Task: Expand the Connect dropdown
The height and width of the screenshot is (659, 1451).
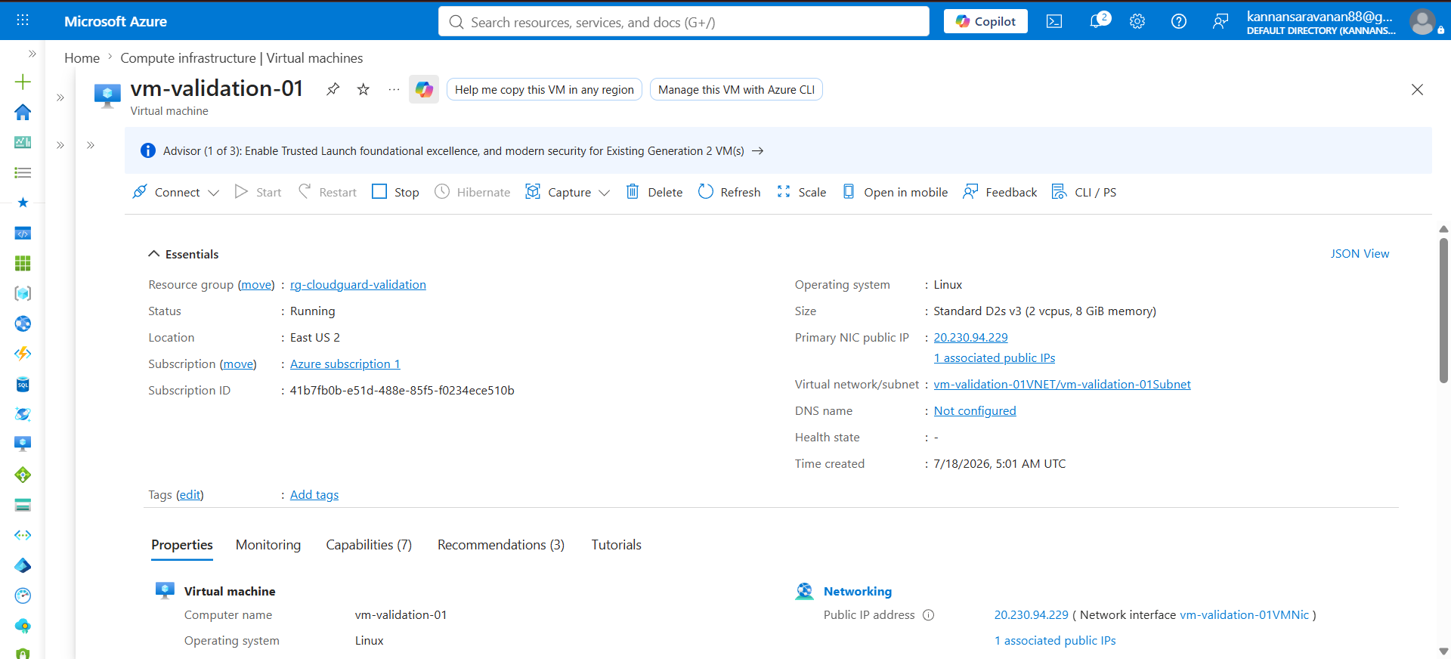Action: (214, 193)
